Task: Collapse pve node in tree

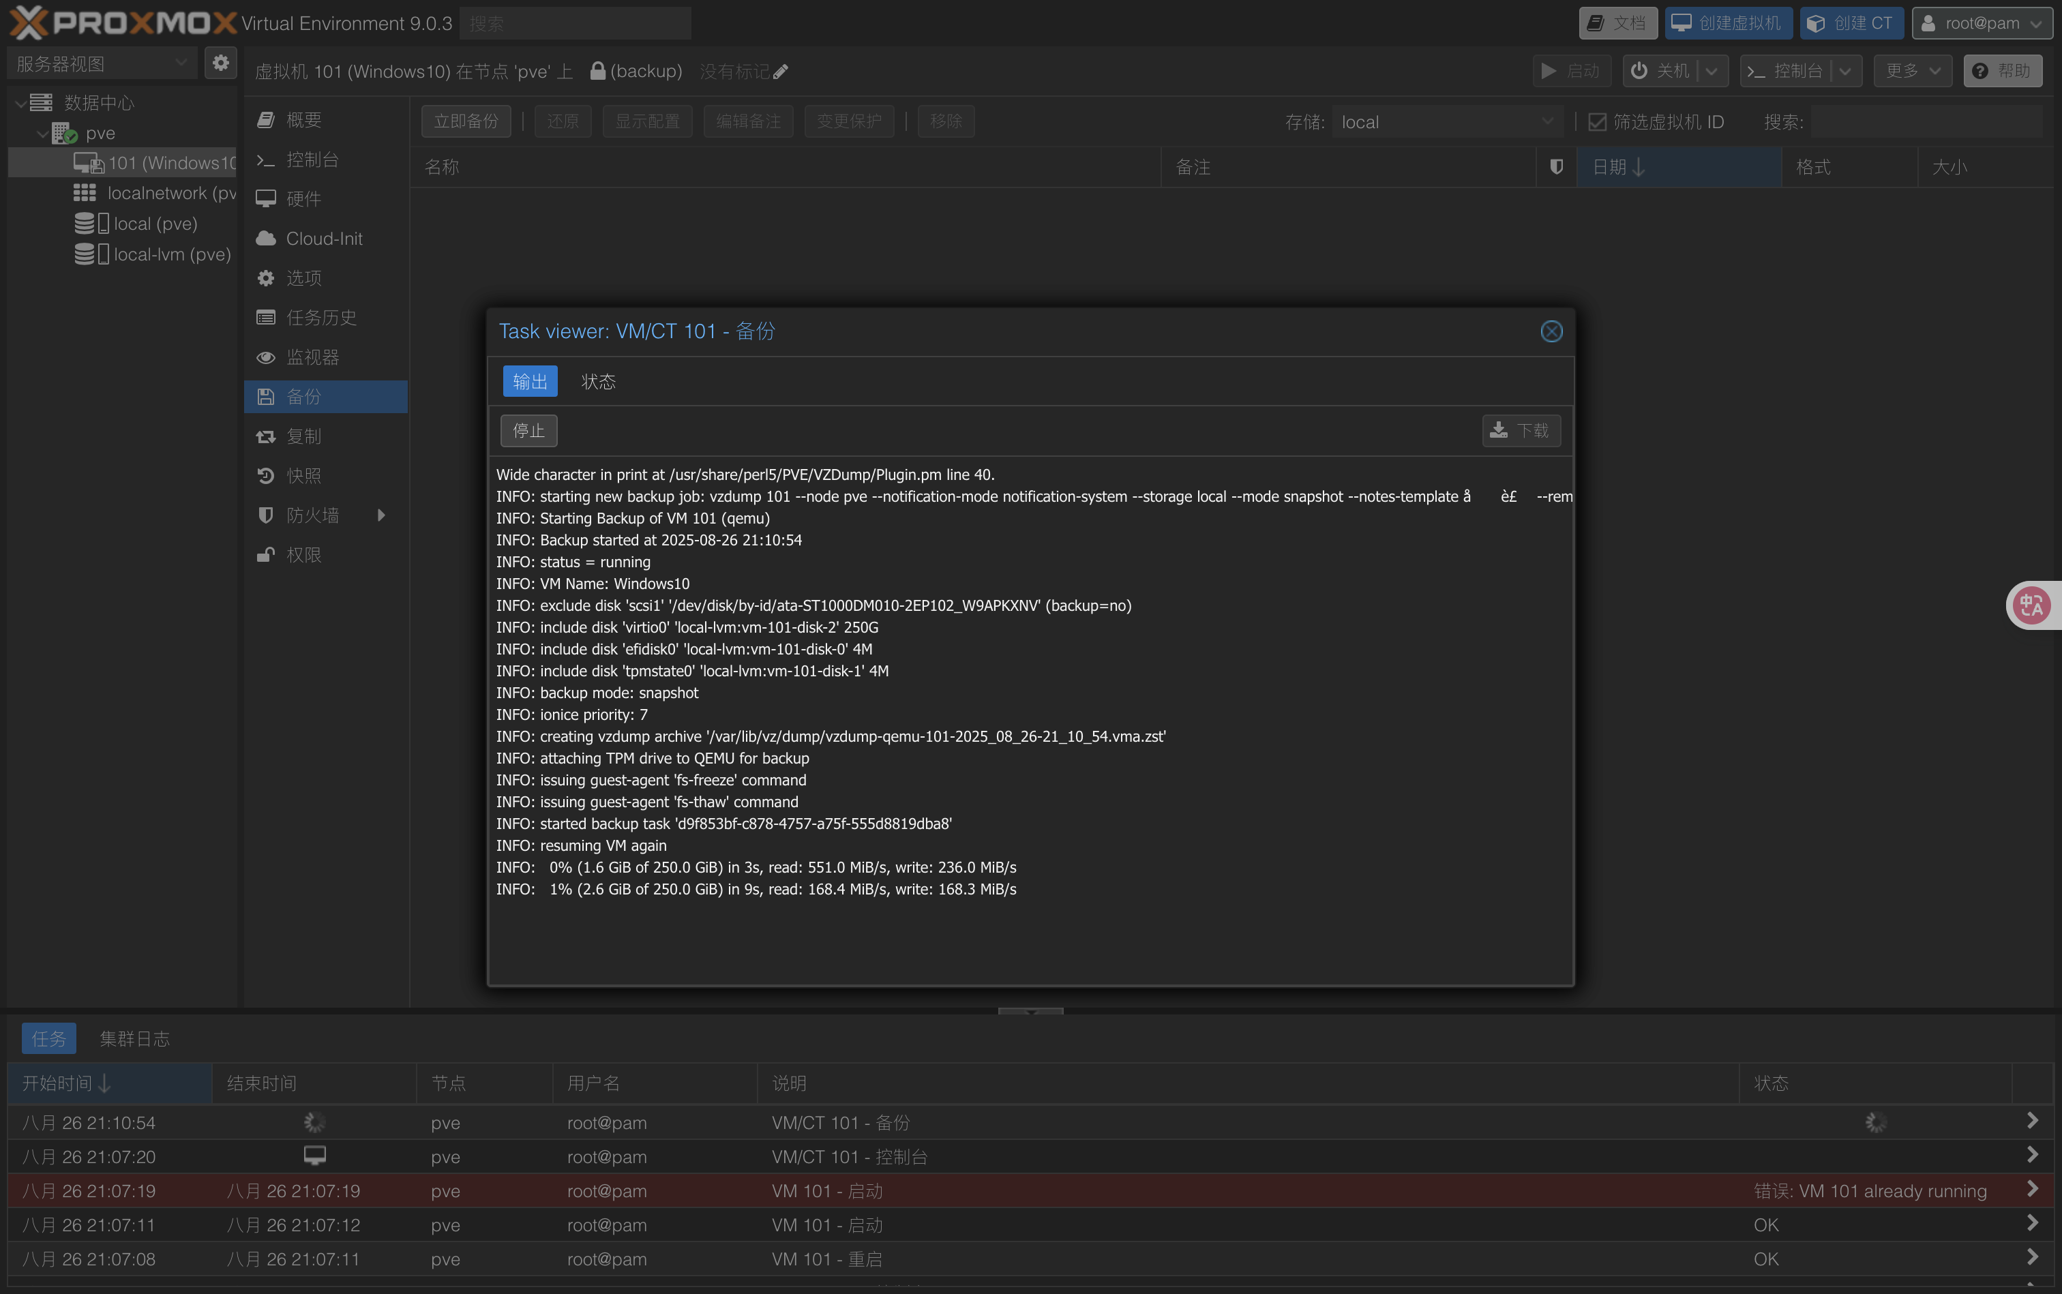Action: pos(43,134)
